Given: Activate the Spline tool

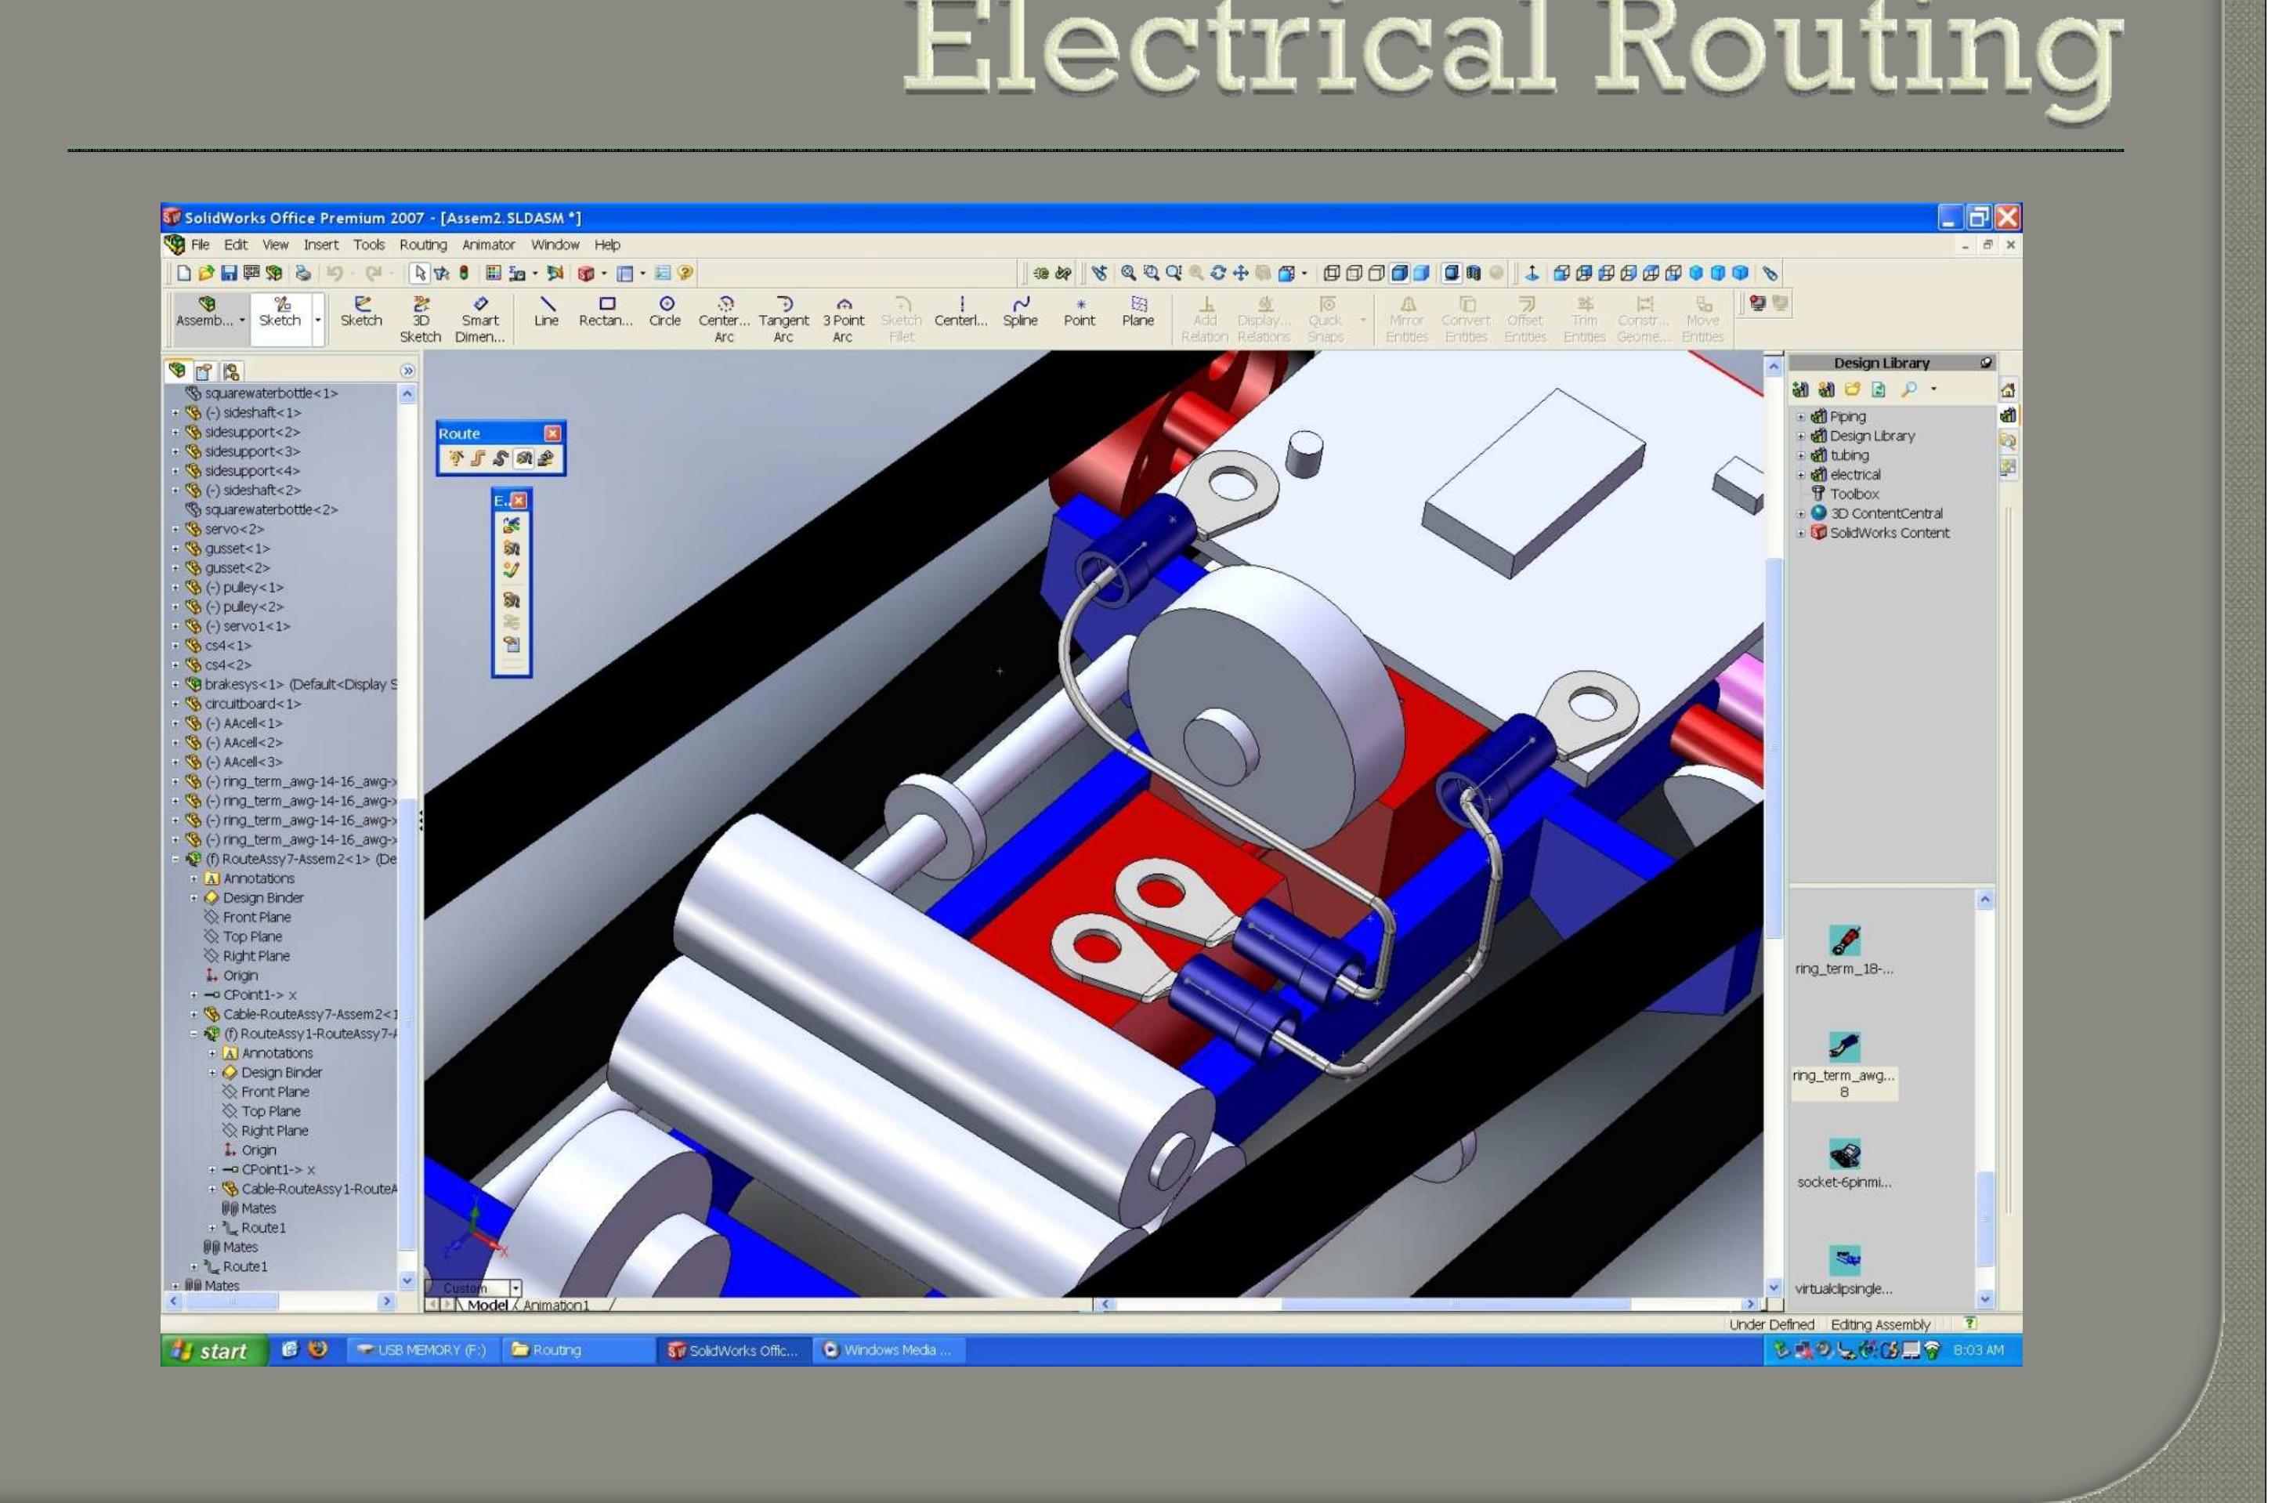Looking at the screenshot, I should [x=1019, y=311].
